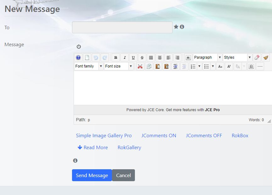Click into the To recipient field

tap(122, 27)
